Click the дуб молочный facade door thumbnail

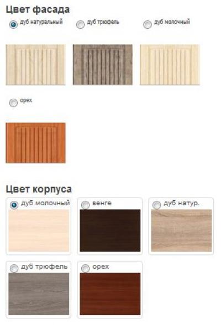point(170,65)
